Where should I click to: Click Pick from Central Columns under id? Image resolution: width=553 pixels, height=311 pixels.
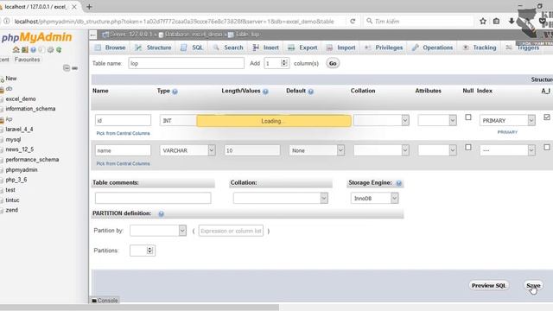click(x=123, y=133)
